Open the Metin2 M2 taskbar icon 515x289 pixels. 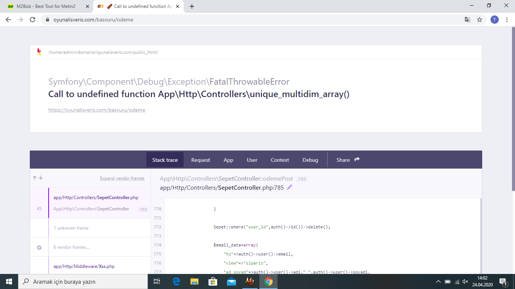[250, 281]
